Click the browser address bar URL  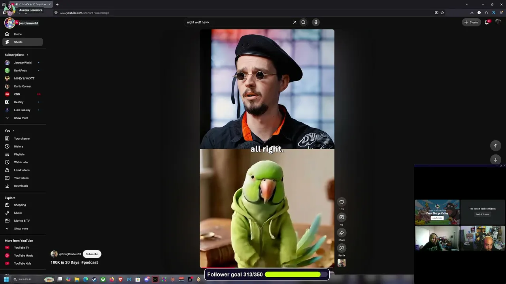[x=85, y=13]
